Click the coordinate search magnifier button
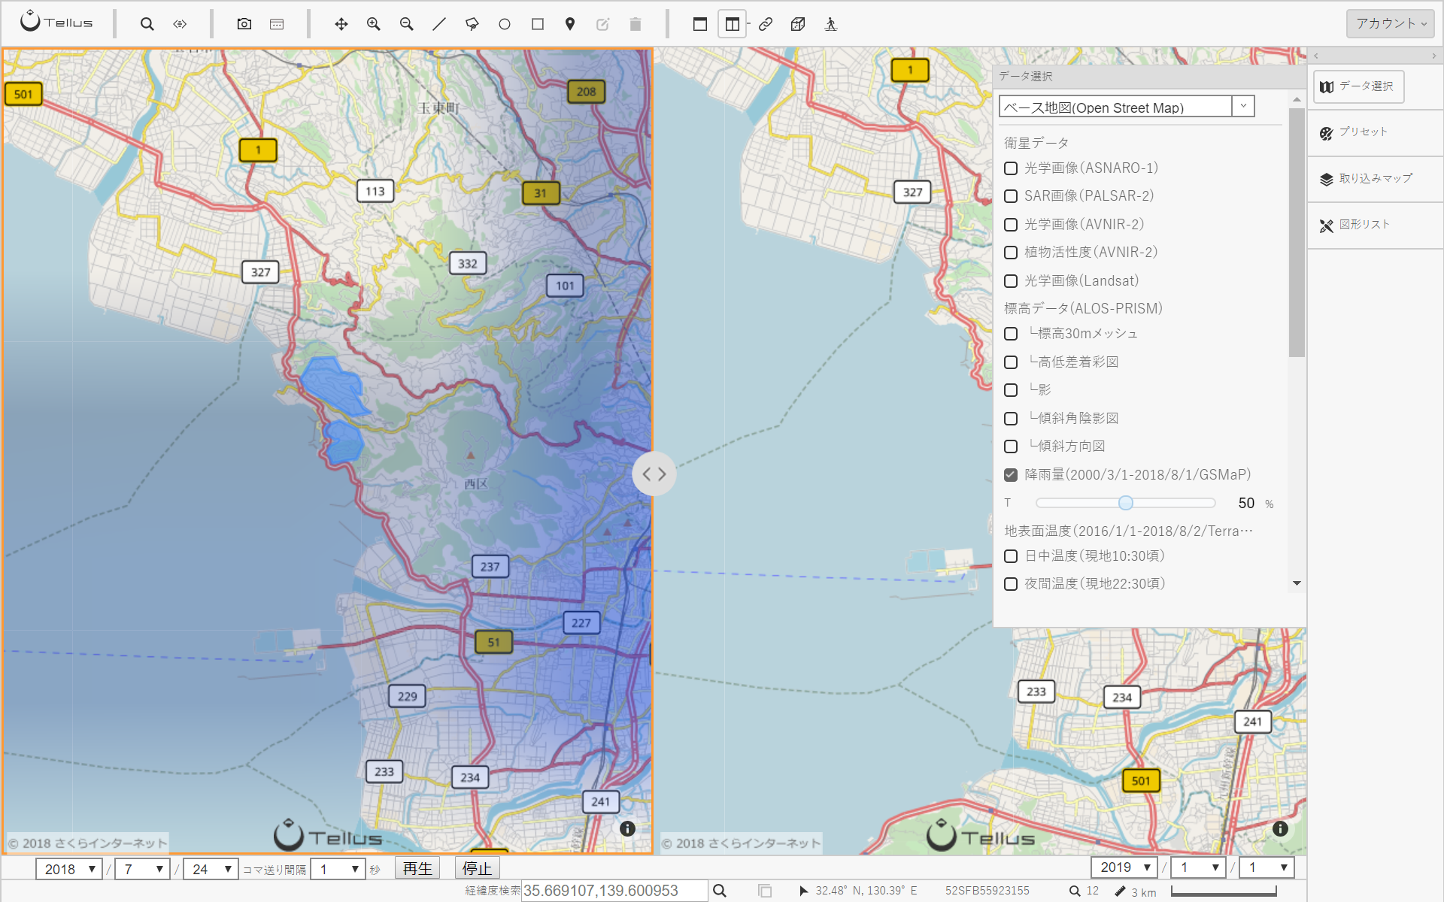The image size is (1444, 902). 720,891
